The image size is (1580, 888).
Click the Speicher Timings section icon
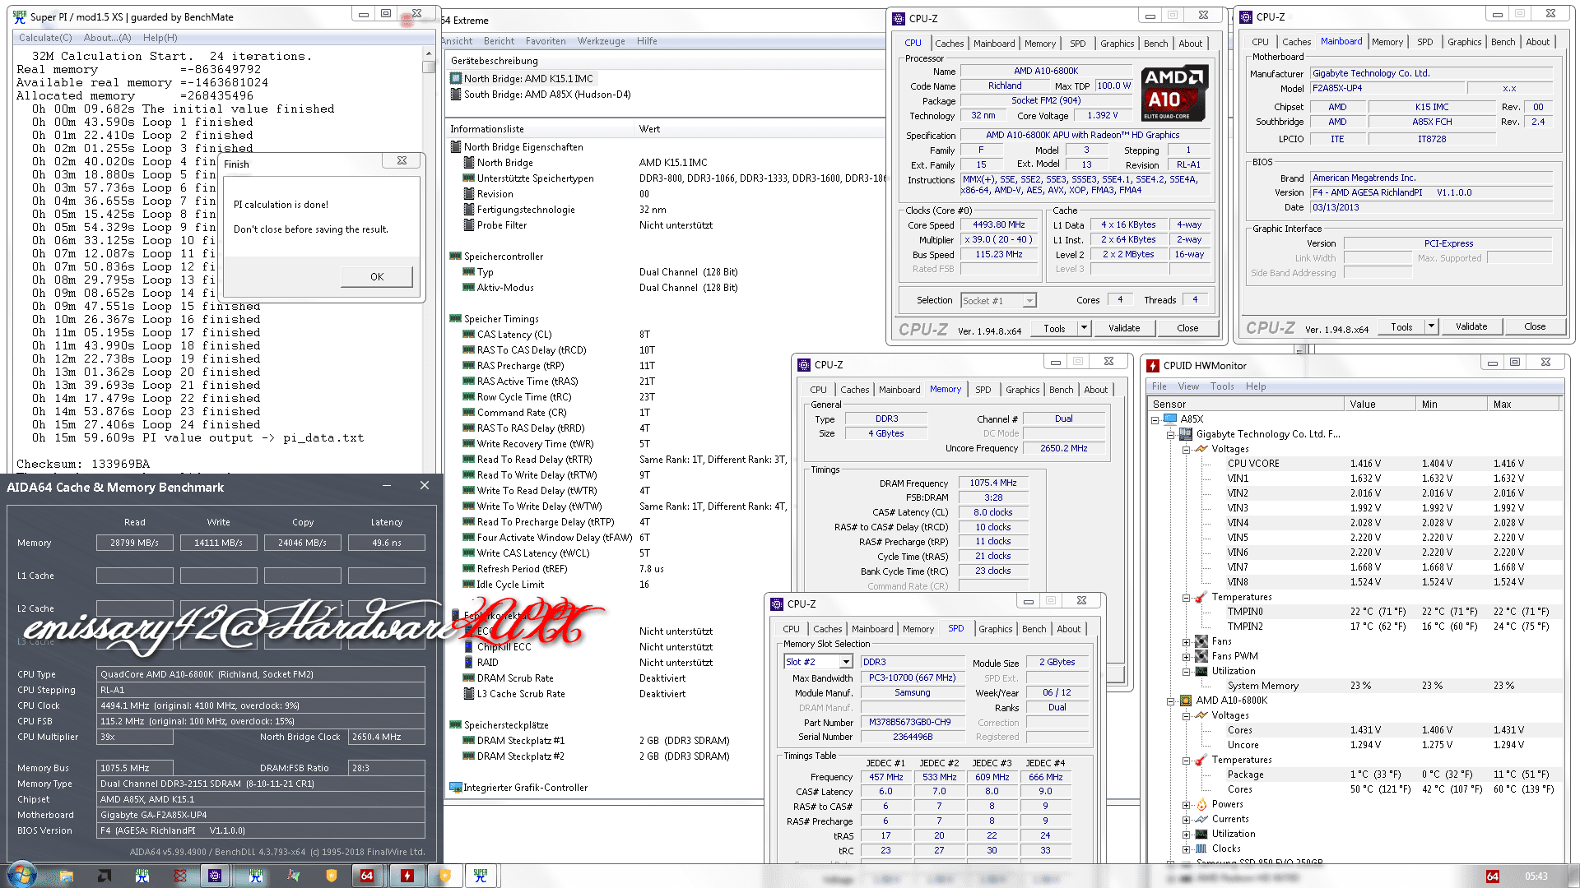click(455, 319)
